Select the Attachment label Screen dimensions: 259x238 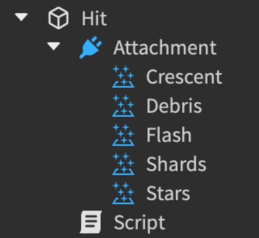point(165,48)
